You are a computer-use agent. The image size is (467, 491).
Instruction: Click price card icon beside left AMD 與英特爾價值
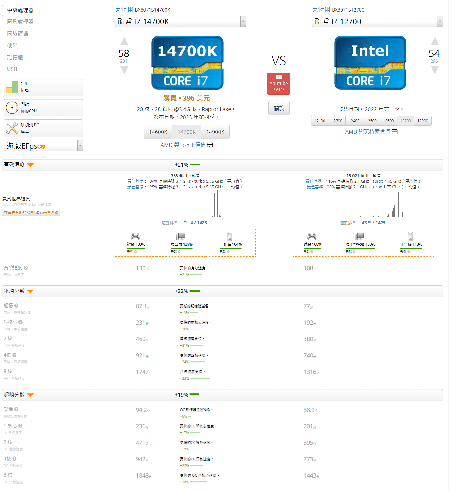point(210,145)
